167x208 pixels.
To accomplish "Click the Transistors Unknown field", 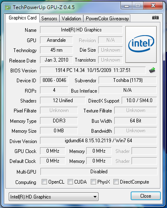I will point(111,60).
